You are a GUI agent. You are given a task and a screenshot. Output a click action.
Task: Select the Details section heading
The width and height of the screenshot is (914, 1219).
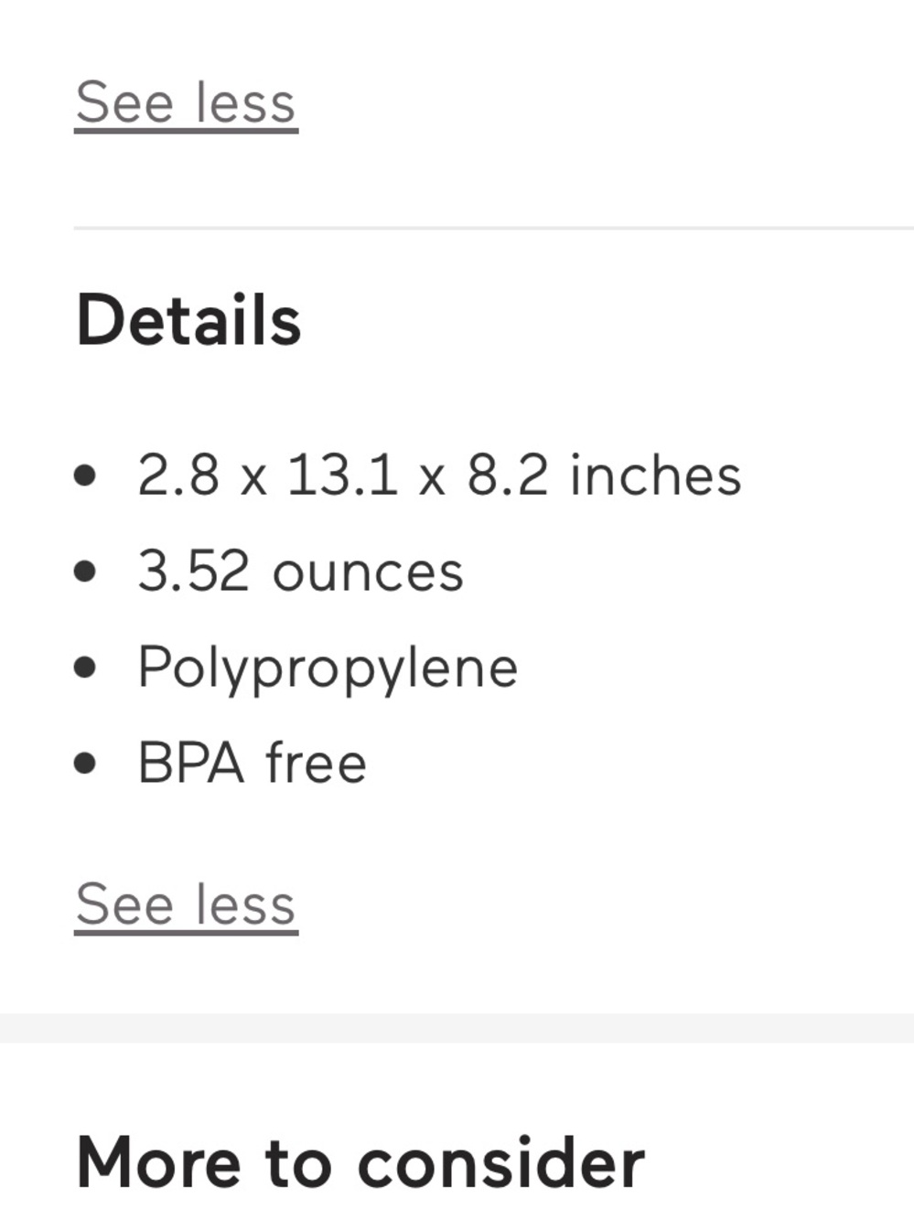(x=188, y=320)
